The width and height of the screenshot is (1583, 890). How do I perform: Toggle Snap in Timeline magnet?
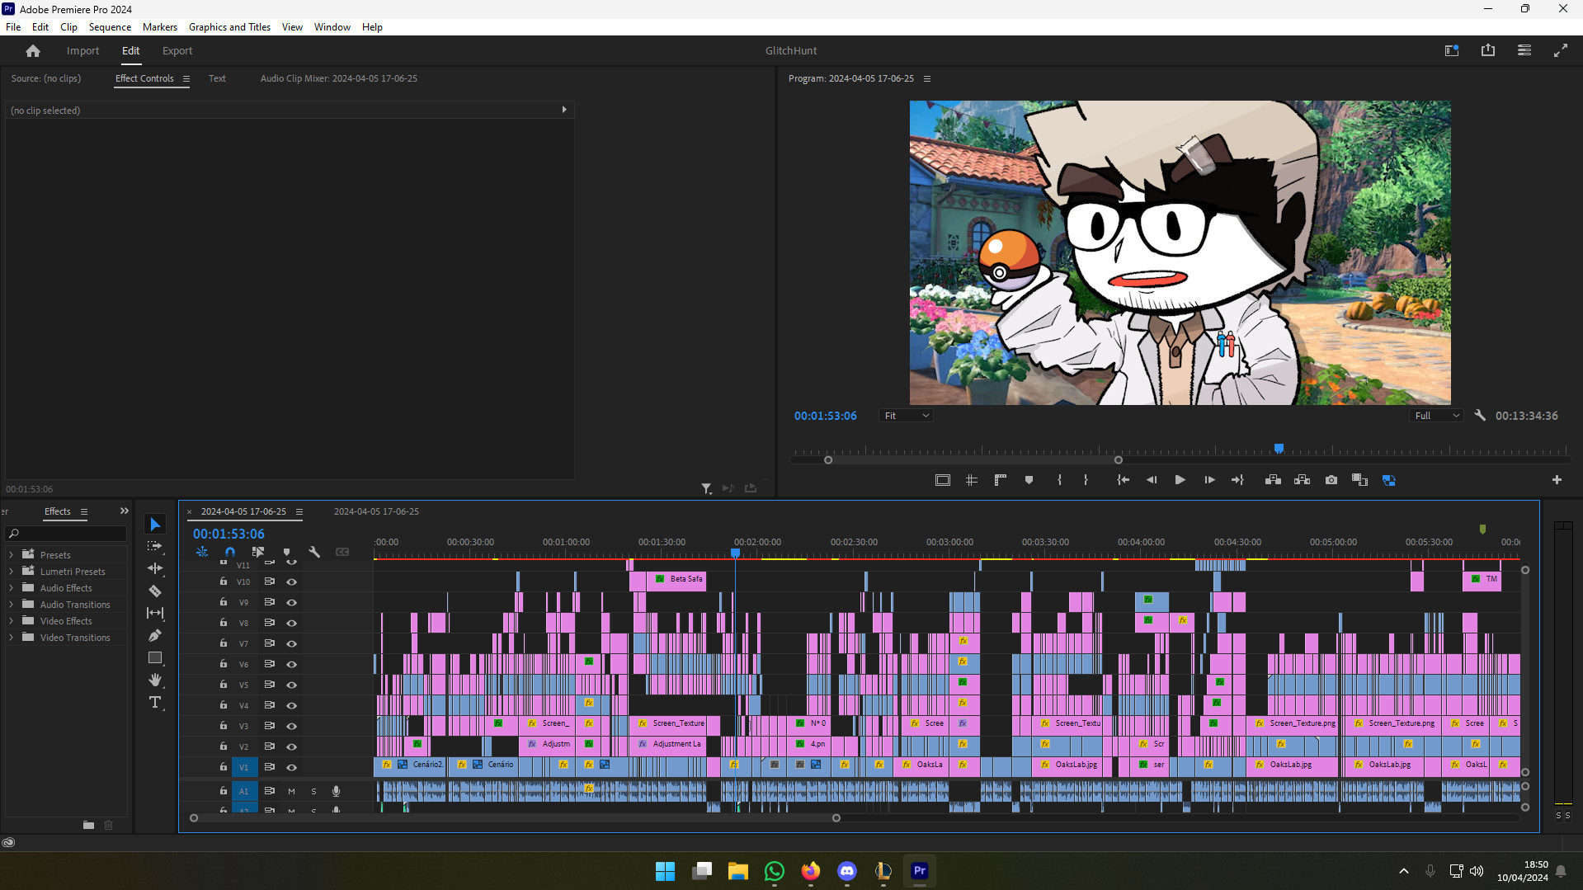pyautogui.click(x=230, y=552)
